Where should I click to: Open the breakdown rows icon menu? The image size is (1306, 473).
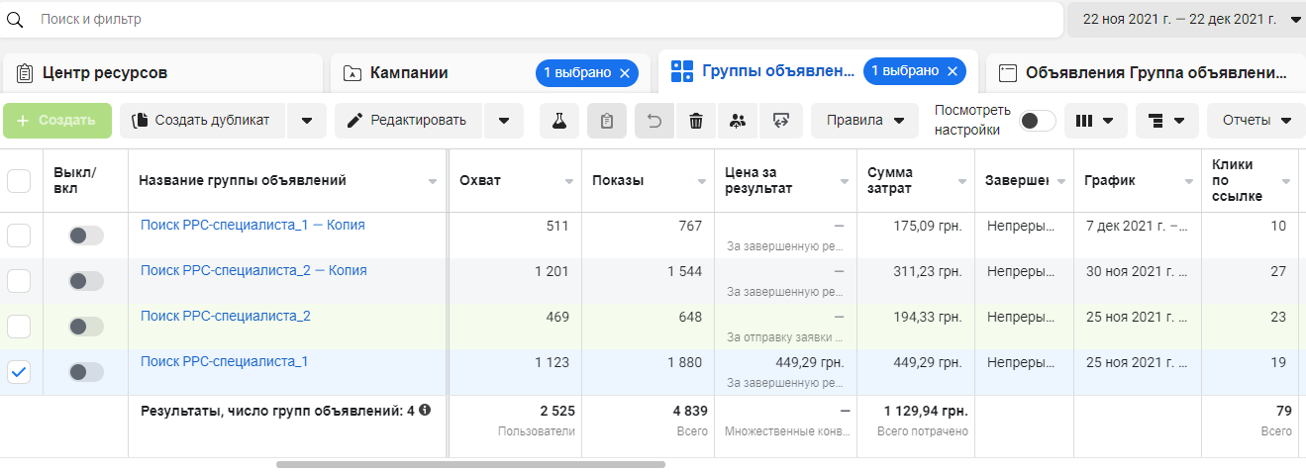click(x=1167, y=121)
